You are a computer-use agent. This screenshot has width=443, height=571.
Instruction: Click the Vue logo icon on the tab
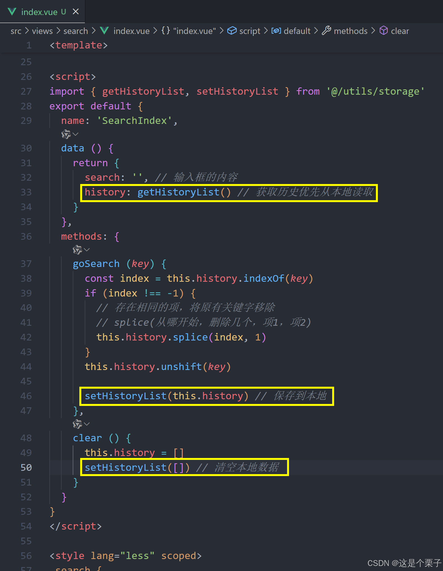(12, 12)
